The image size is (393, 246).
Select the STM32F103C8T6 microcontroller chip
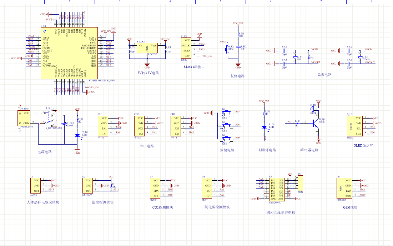69,53
